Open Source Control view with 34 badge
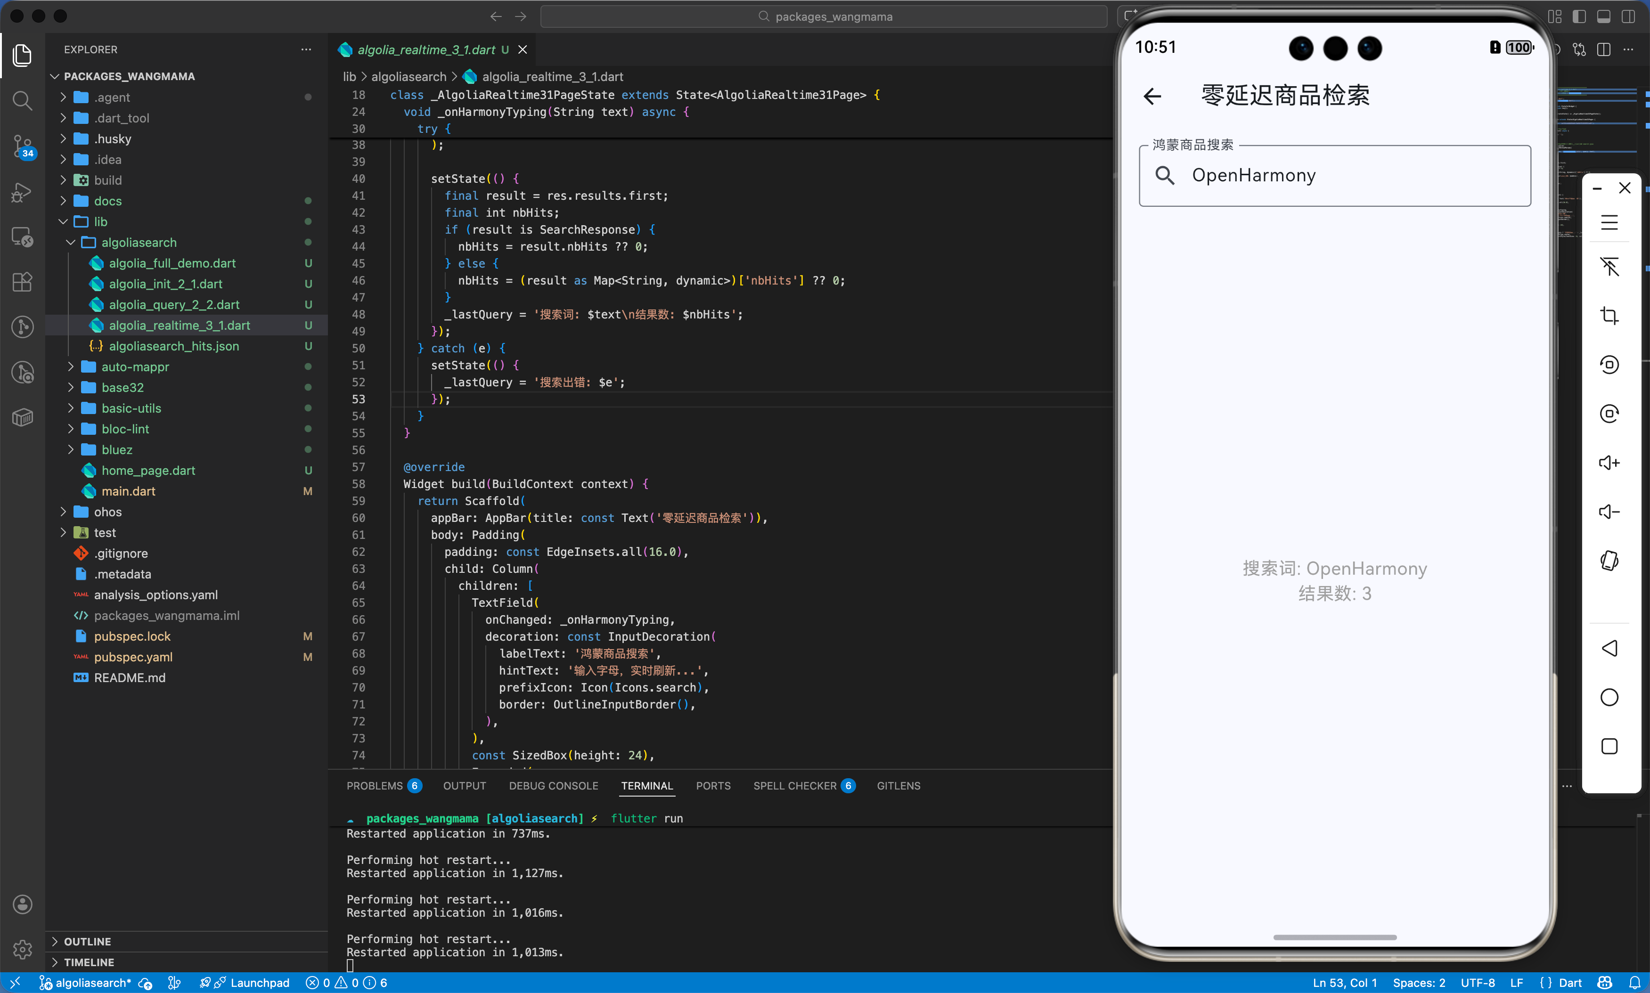 tap(22, 145)
